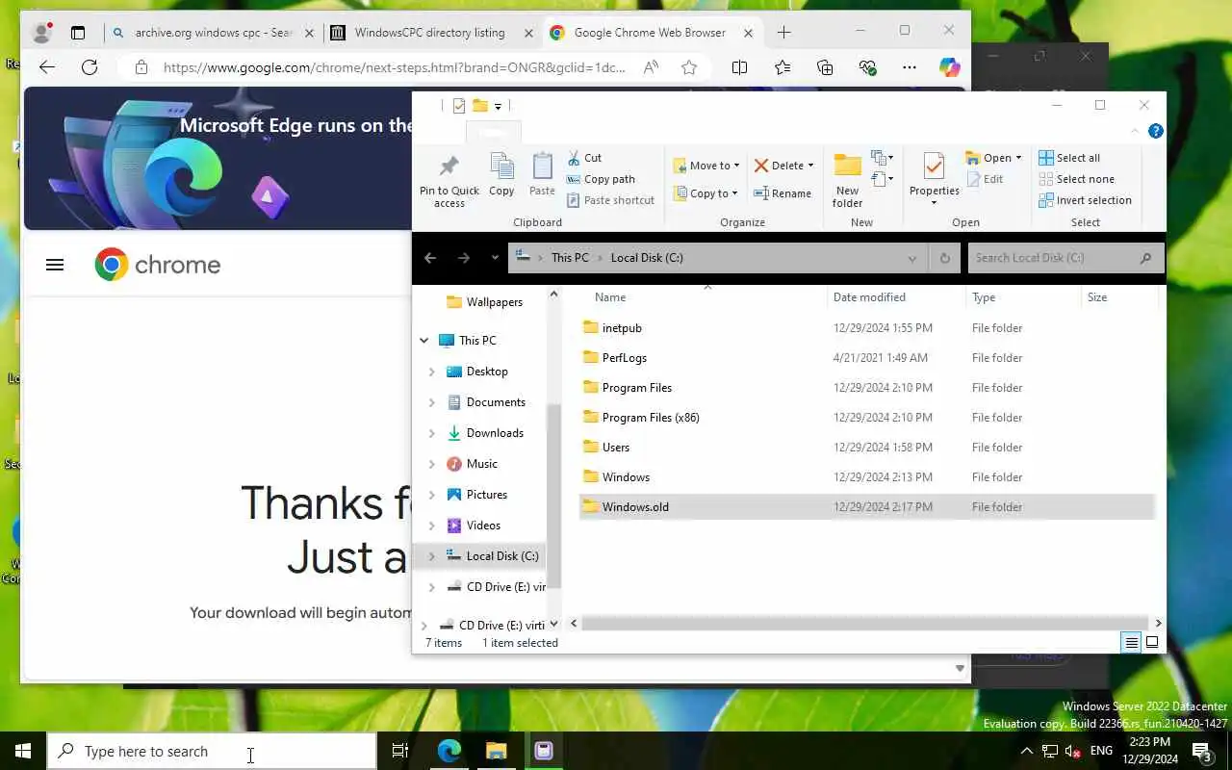Click the Windows Start button
Viewport: 1232px width, 770px height.
tap(23, 751)
